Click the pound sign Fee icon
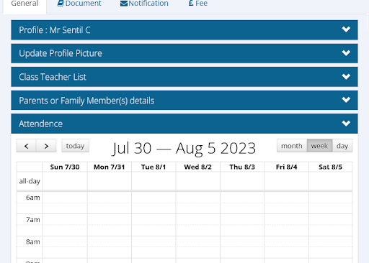Viewport: 369px width, 263px height. [191, 4]
